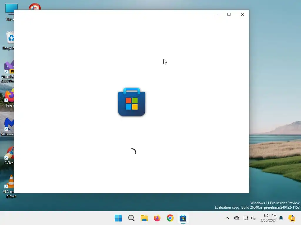This screenshot has height=225, width=301.
Task: Show hidden system tray icons
Action: (227, 218)
